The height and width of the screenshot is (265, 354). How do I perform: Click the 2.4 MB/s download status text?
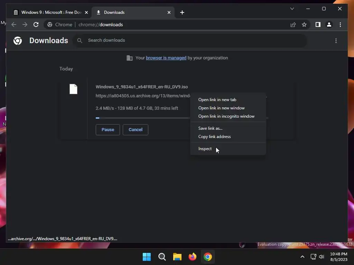137,108
